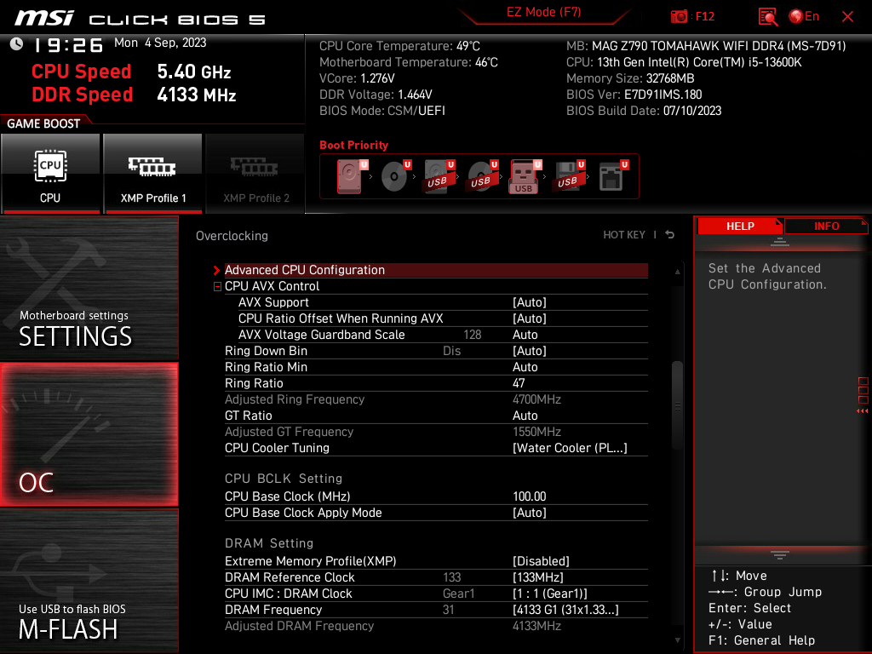Go back with the return arrow icon
This screenshot has width=872, height=654.
coord(670,235)
